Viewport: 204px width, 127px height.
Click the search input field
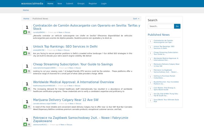click(x=161, y=26)
